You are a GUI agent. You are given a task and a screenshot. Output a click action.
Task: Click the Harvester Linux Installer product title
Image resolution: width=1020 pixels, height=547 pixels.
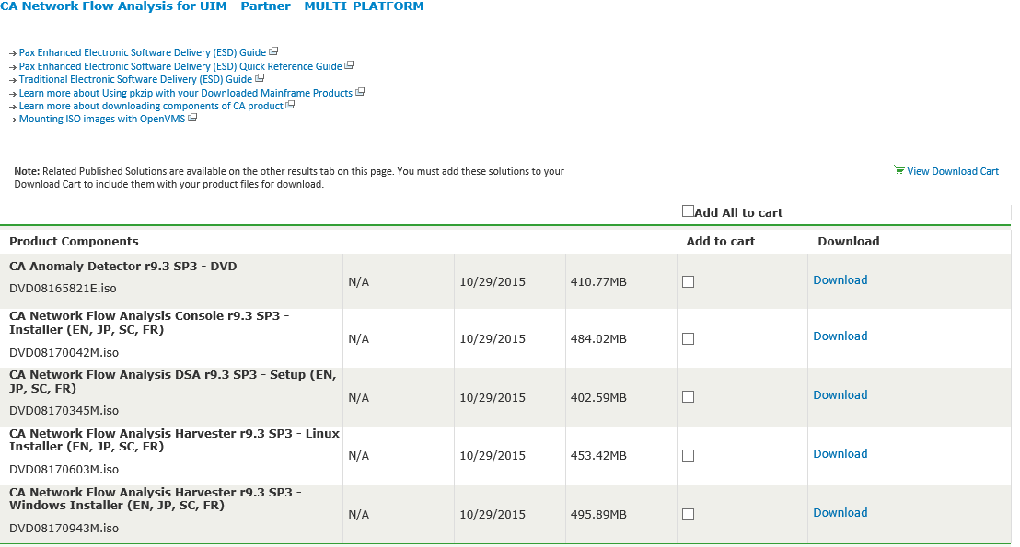(174, 439)
